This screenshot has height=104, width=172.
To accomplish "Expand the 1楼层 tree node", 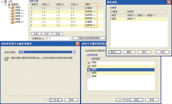I will (9, 7).
